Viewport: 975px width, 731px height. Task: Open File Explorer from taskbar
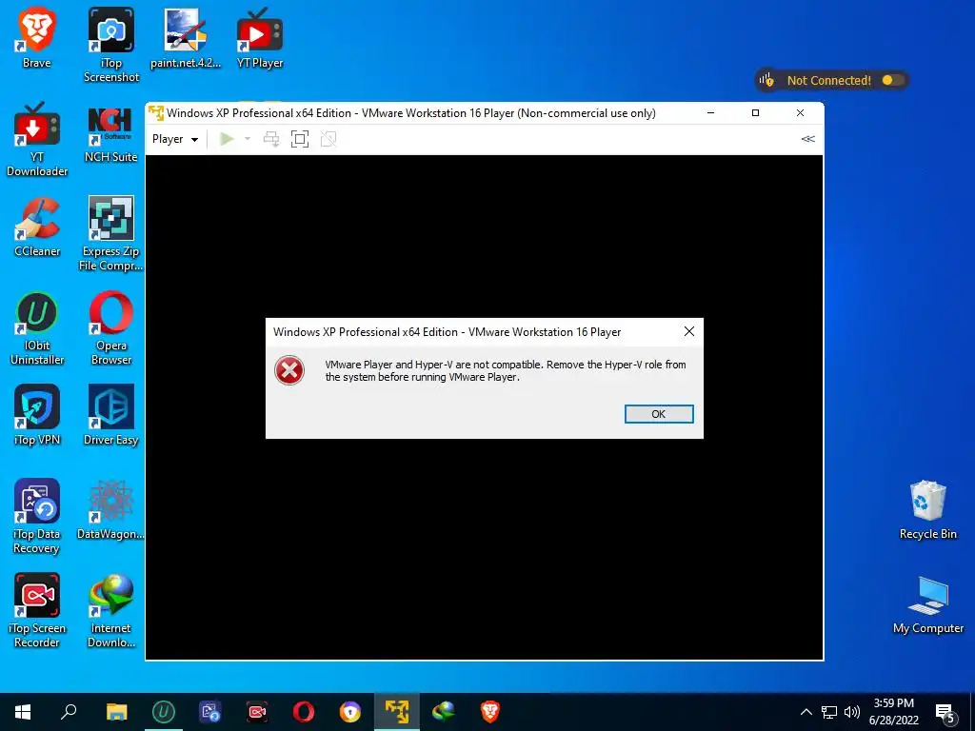[116, 712]
